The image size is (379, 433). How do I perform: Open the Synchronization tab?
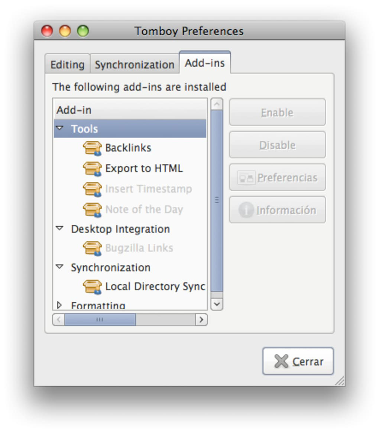pyautogui.click(x=134, y=65)
